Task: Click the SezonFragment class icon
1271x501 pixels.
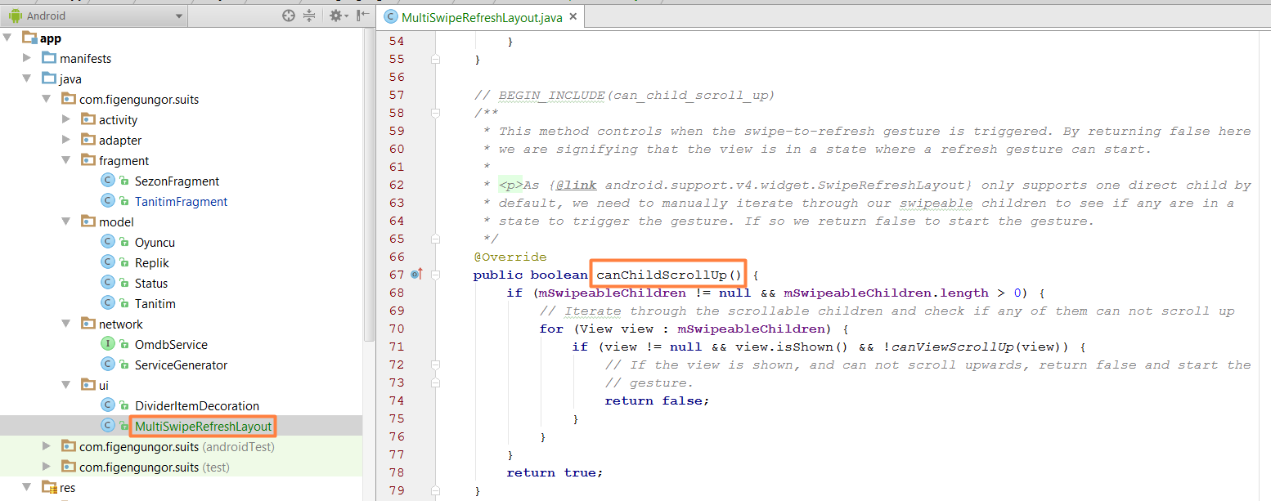Action: click(107, 181)
